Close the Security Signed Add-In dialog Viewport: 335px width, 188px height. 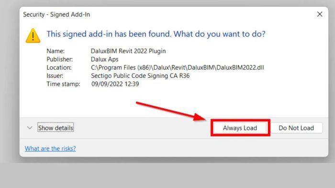[320, 14]
